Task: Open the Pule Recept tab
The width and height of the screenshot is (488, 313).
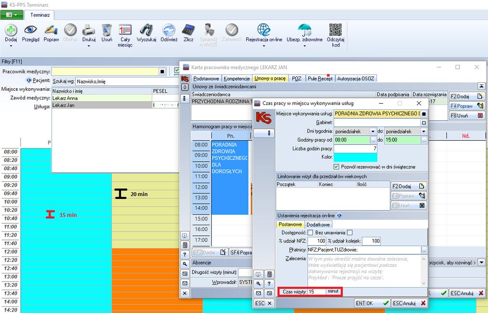Action: 320,78
